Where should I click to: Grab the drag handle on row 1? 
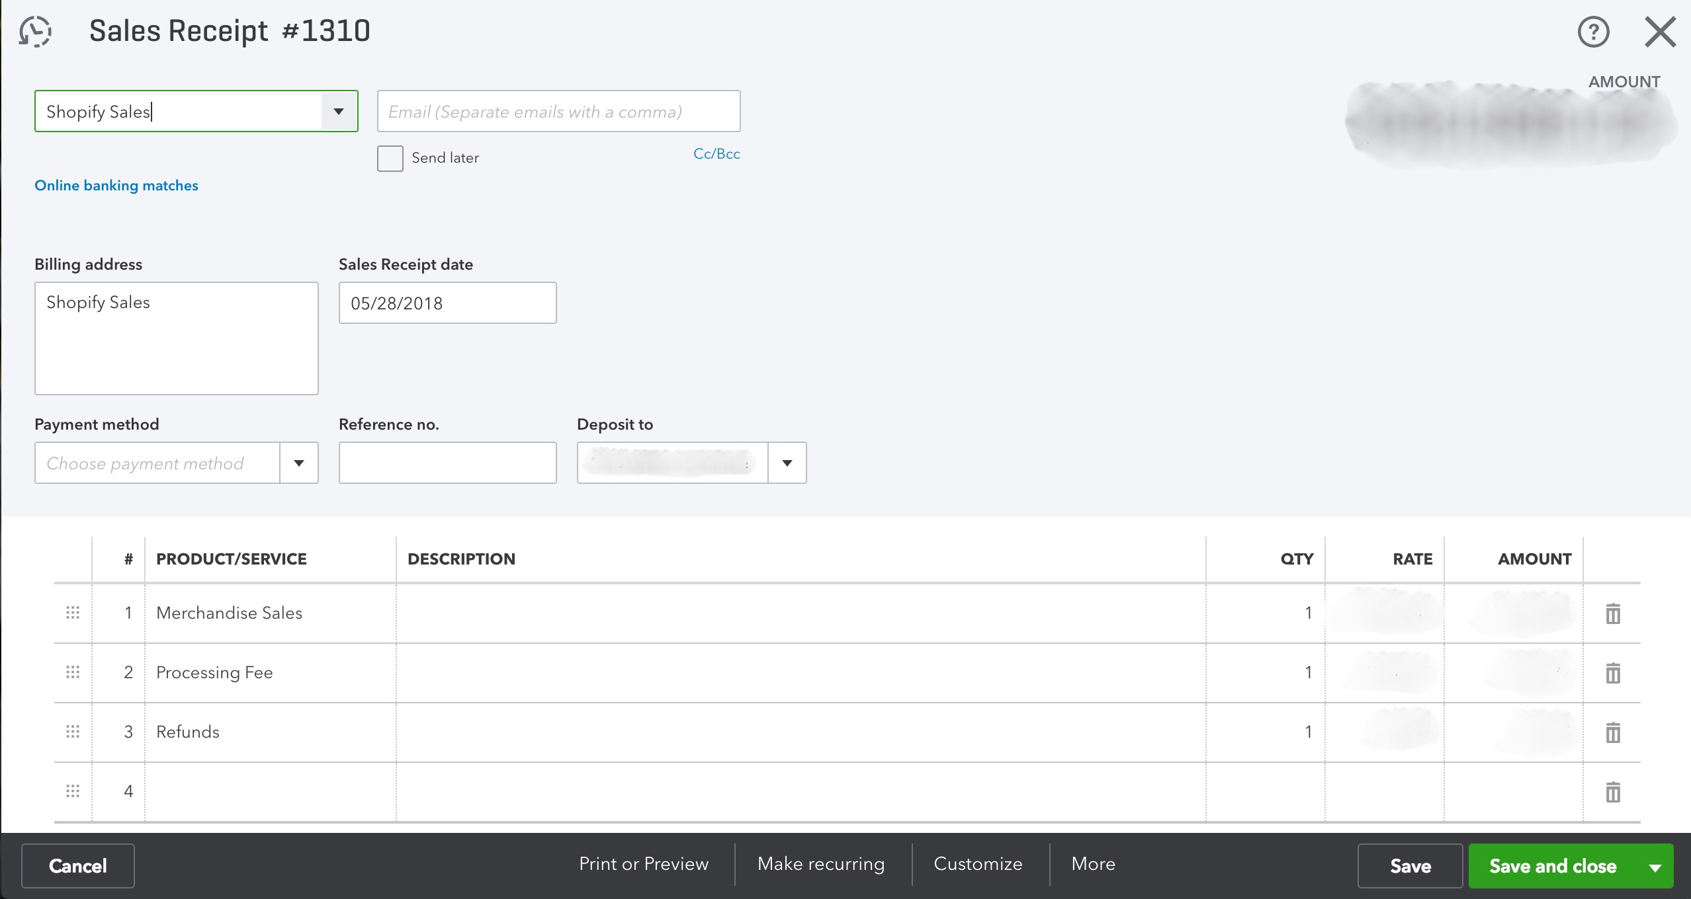(73, 612)
